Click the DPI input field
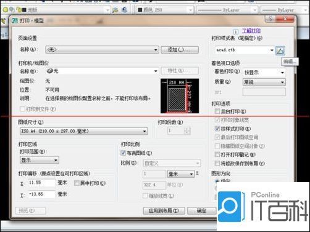Viewport: 310px width, 232px height. [x=264, y=92]
